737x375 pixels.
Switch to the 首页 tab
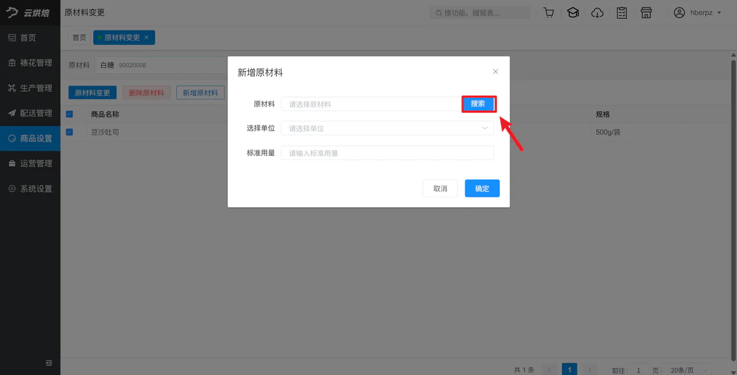79,37
